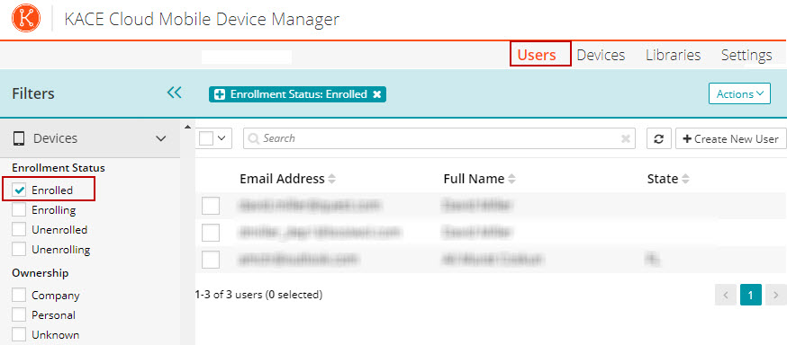787x345 pixels.
Task: Check the Unenrolled filter checkbox
Action: pos(19,230)
